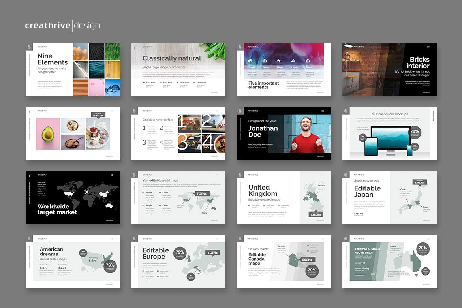
Task: Open the Classically natural slide
Action: pos(178,69)
